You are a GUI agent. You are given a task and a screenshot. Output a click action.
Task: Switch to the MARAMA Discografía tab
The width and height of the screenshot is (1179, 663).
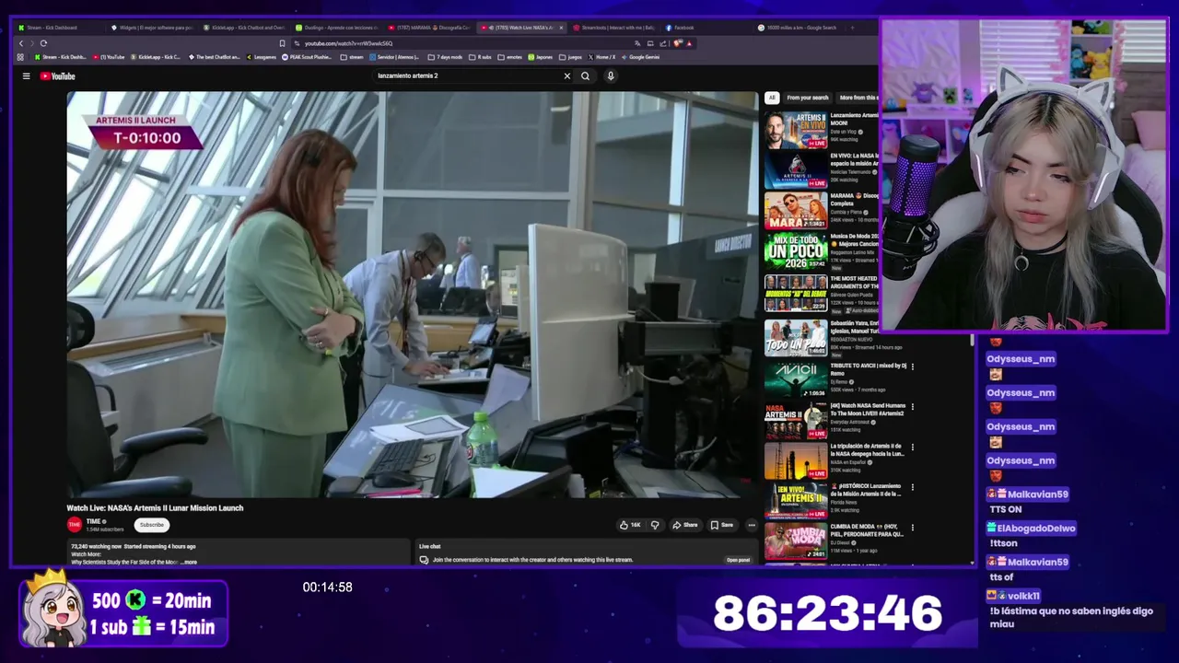coord(429,28)
